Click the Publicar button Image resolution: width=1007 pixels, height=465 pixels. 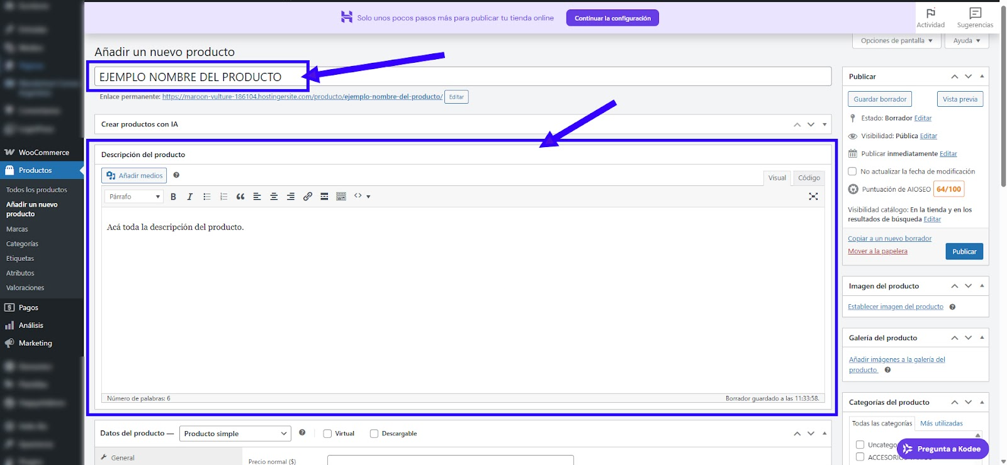(964, 251)
